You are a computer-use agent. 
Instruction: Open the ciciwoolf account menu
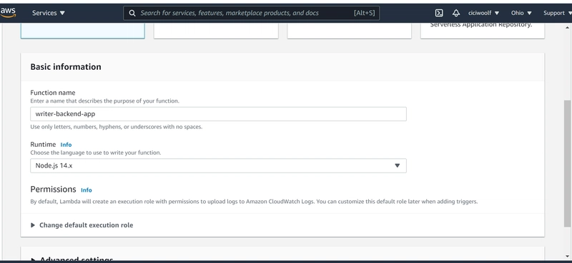[x=483, y=13]
